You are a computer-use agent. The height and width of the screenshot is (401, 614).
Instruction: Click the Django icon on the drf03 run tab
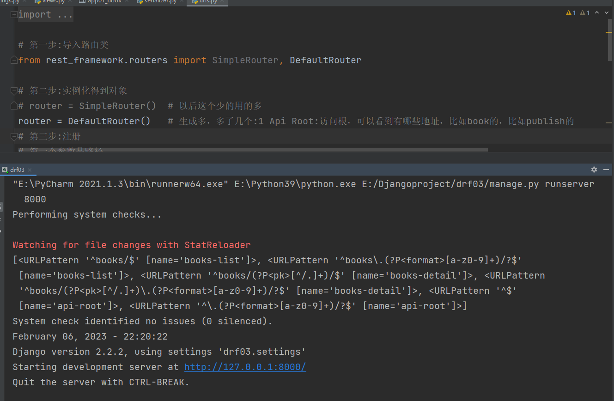pos(5,170)
